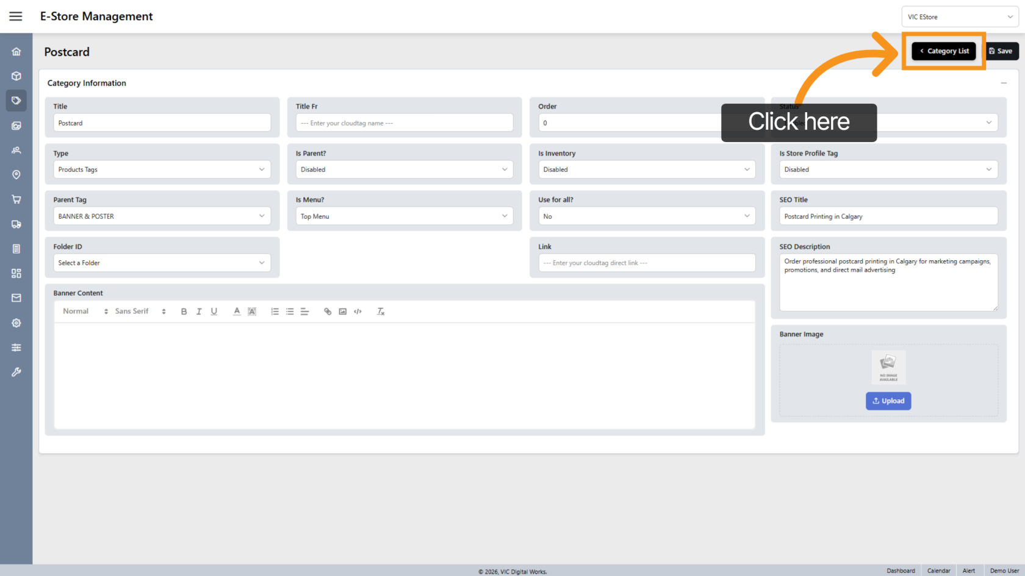Viewport: 1025px width, 576px height.
Task: Open the Dashboard tab in footer
Action: (901, 571)
